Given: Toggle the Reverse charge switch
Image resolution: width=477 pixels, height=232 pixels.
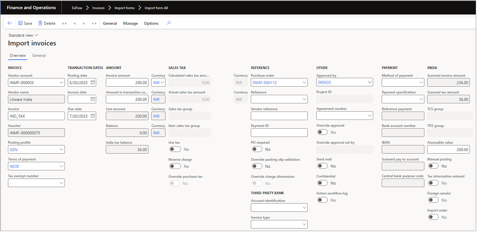Looking at the screenshot, I should [175, 166].
